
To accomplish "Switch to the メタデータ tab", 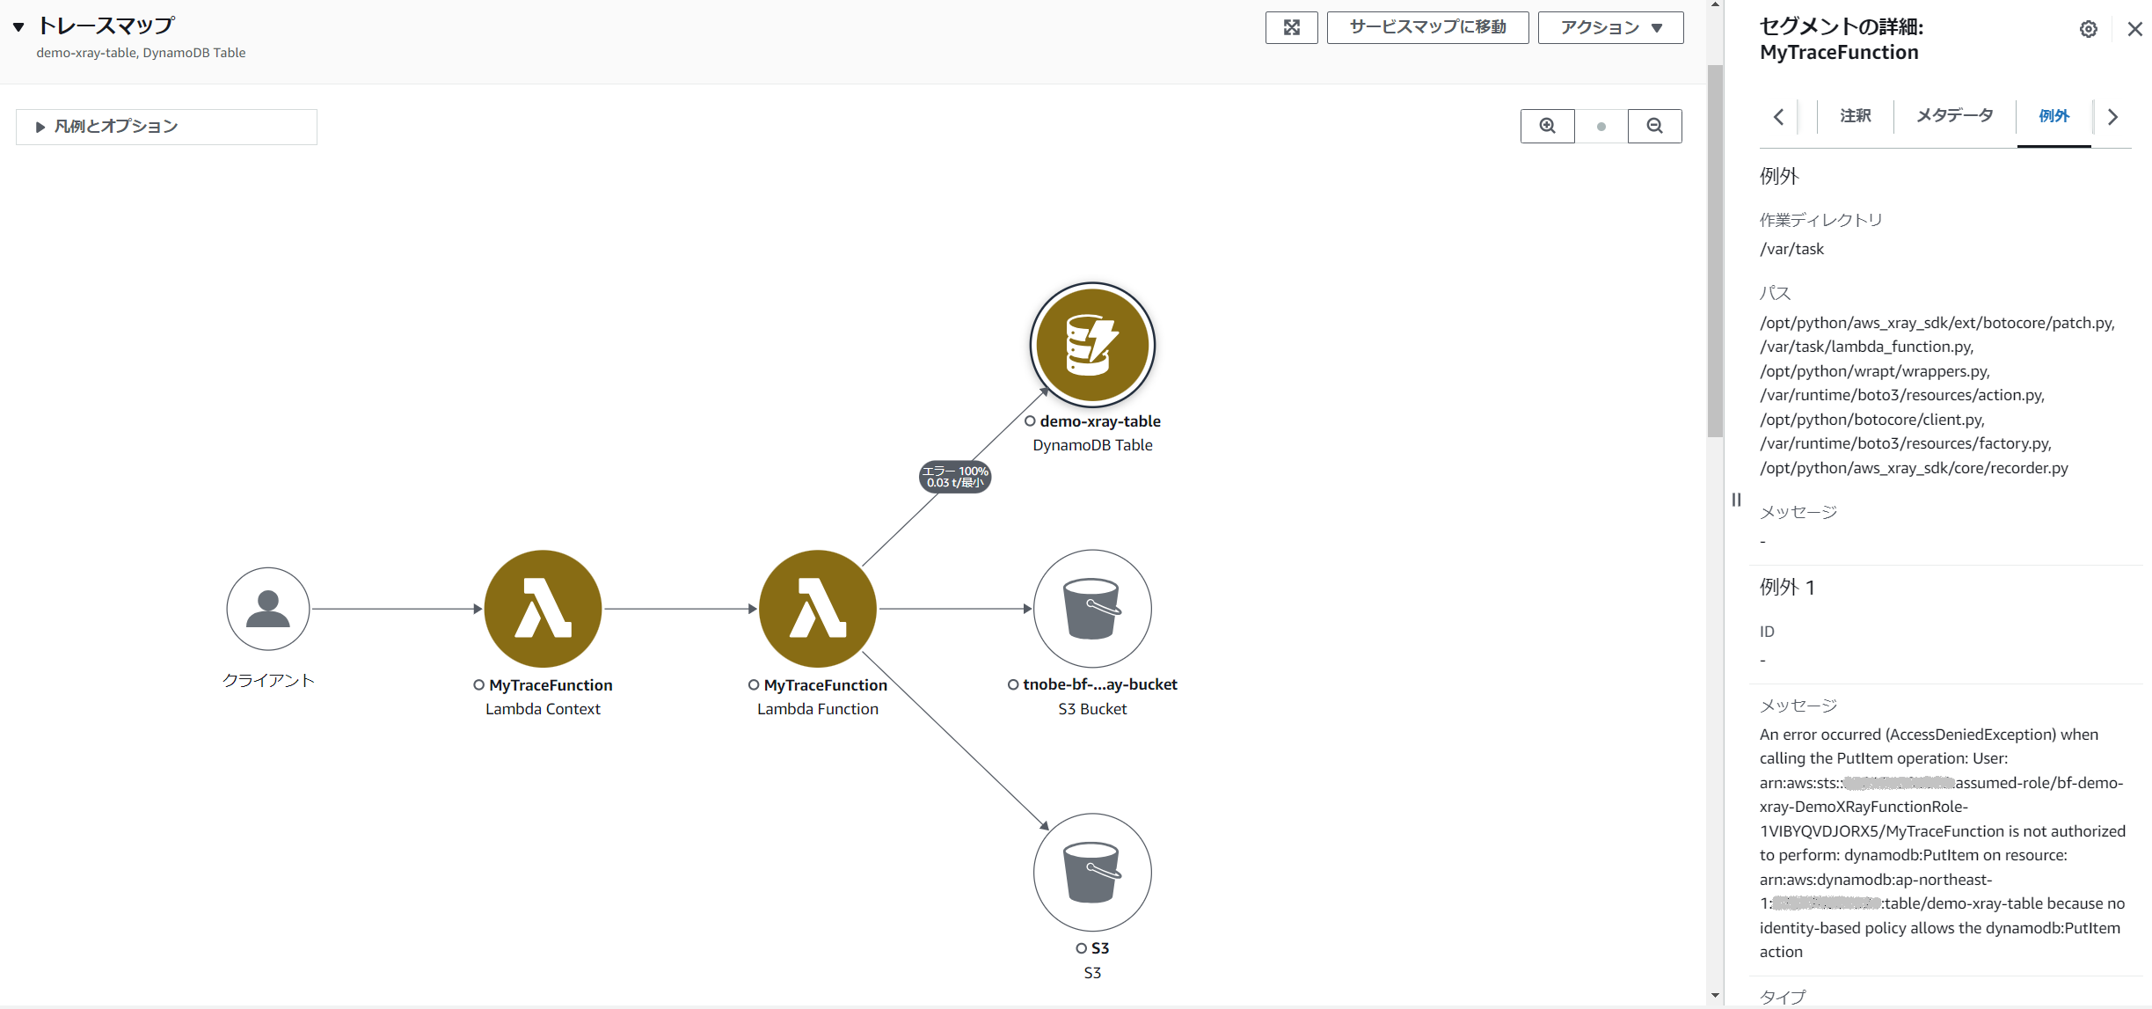I will click(1955, 115).
